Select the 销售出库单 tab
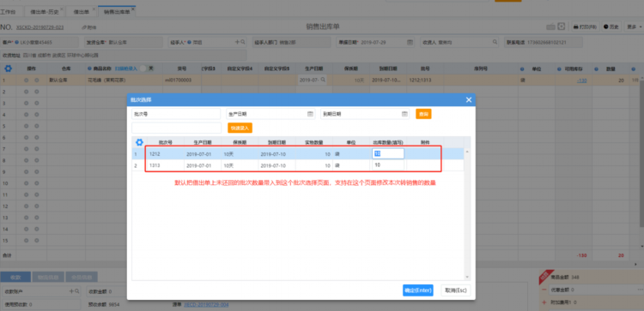 (117, 12)
